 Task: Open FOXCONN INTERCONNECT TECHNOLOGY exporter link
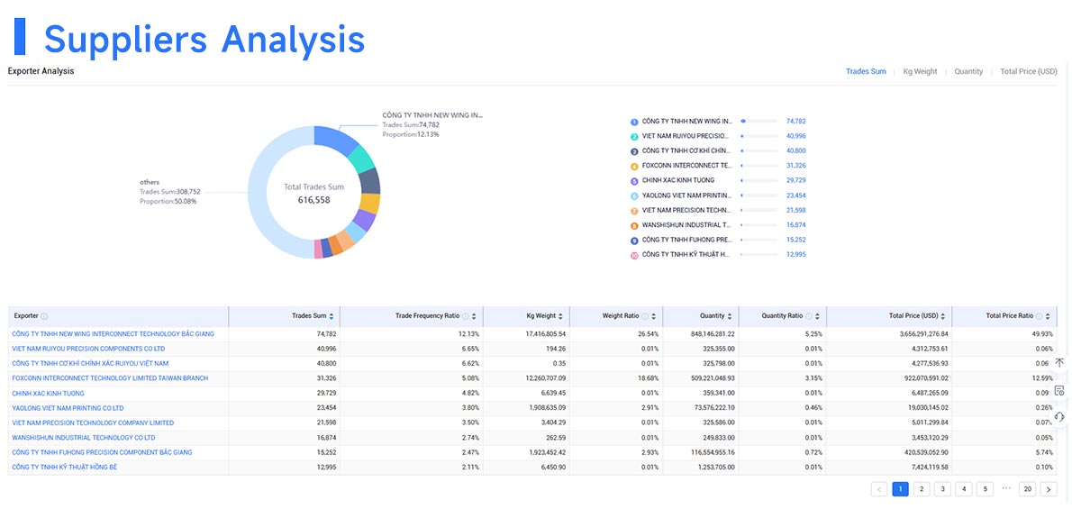(x=110, y=378)
